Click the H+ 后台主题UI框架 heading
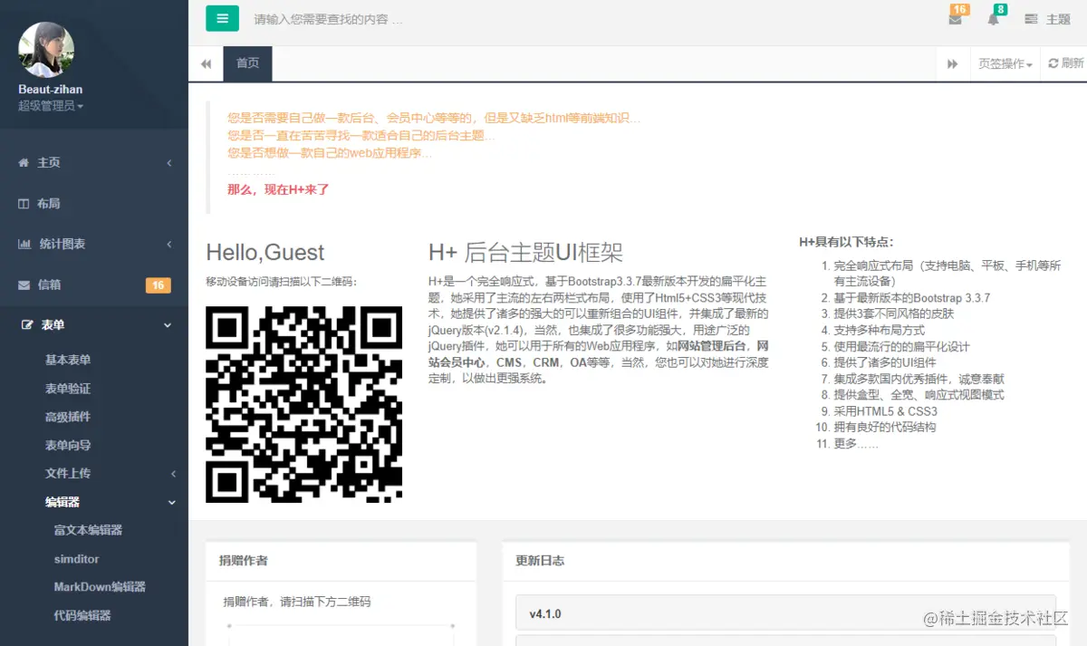This screenshot has width=1087, height=646. 525,253
